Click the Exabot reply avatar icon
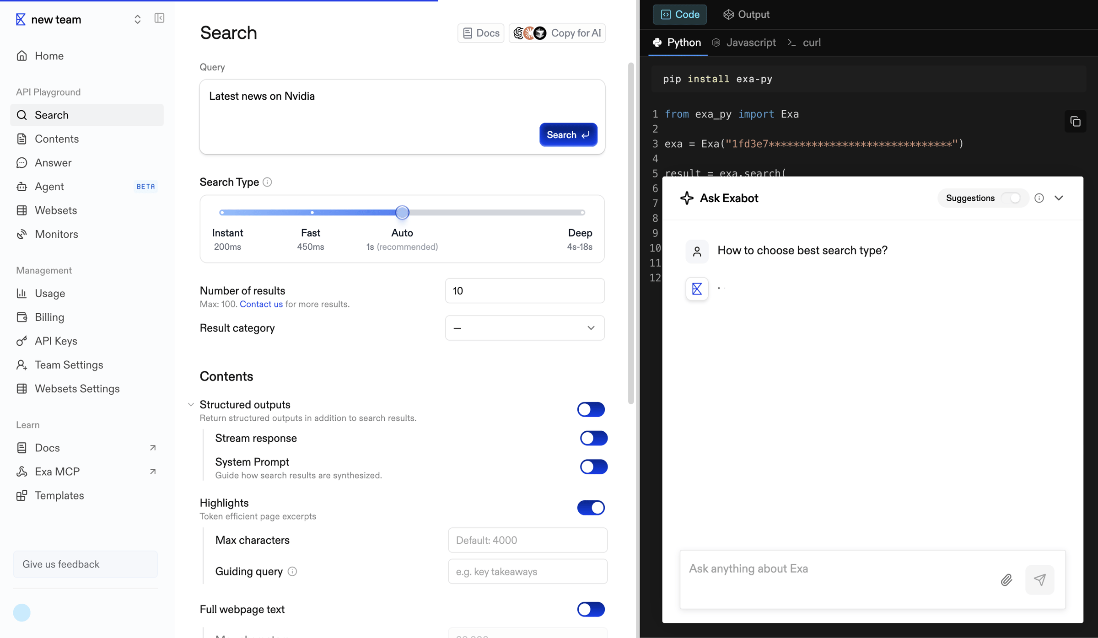 (697, 289)
